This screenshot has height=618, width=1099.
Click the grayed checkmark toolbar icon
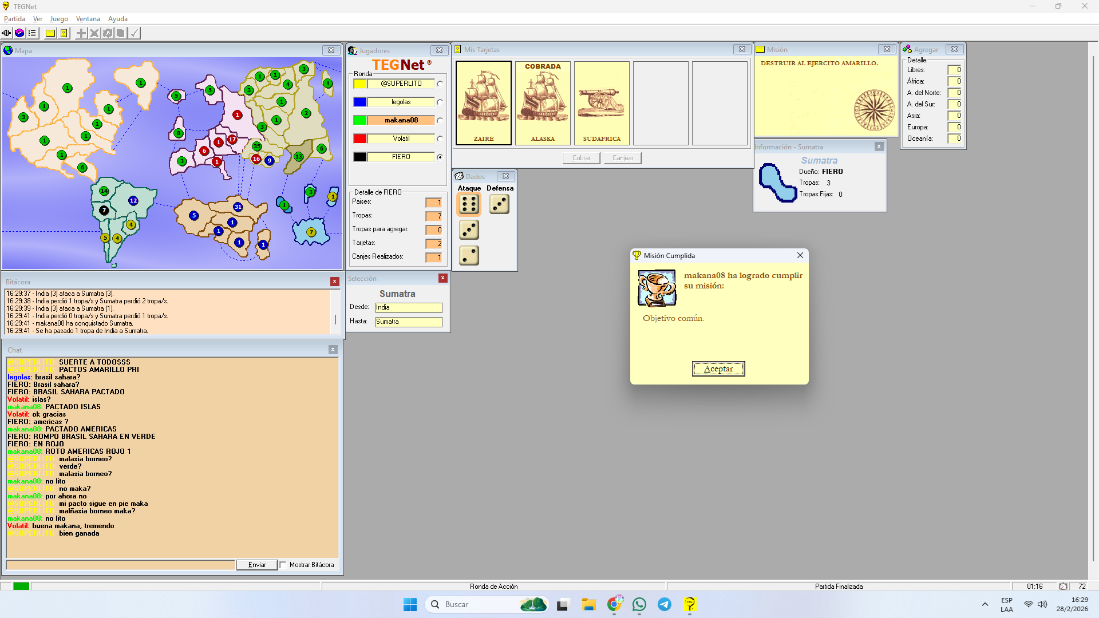(x=134, y=33)
